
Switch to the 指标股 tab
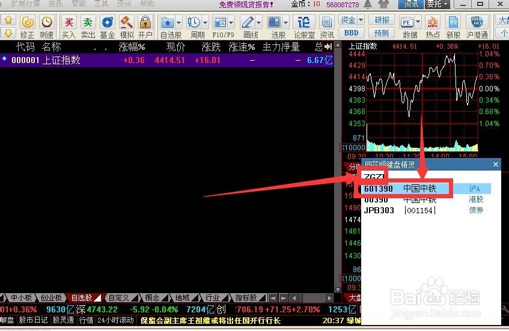click(x=248, y=297)
